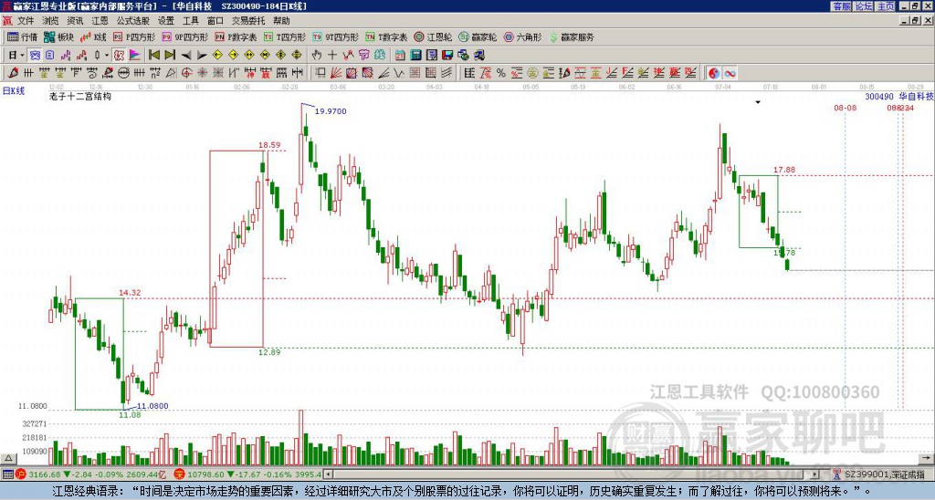Open the 9T四方形 tool
The height and width of the screenshot is (500, 935).
(x=336, y=36)
